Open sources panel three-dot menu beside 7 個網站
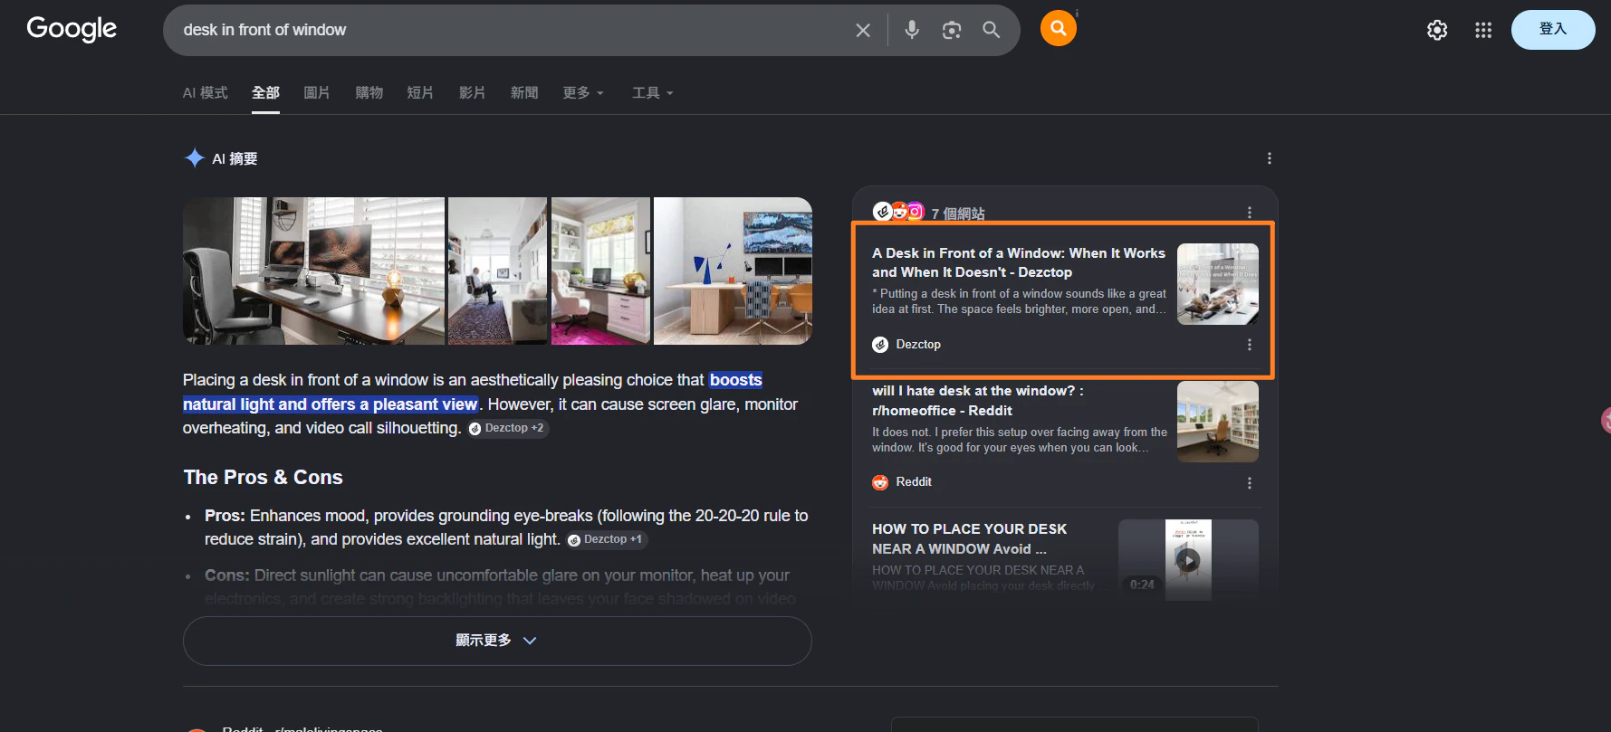 coord(1250,213)
